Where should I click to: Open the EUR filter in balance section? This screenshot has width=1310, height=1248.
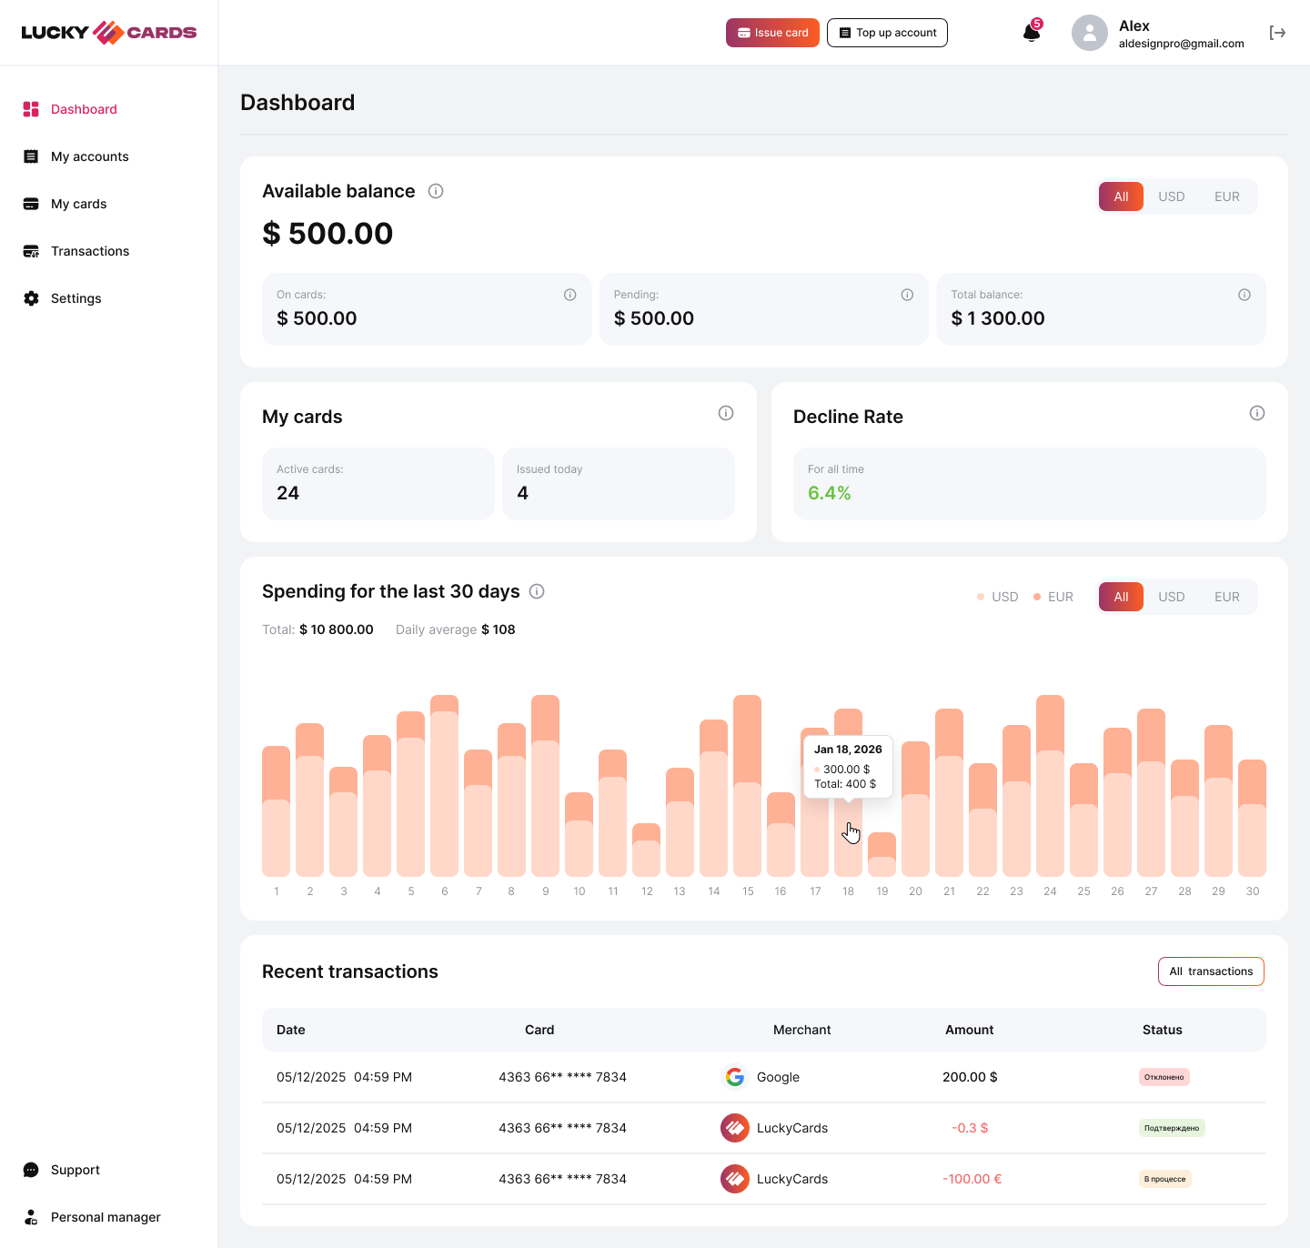1226,196
